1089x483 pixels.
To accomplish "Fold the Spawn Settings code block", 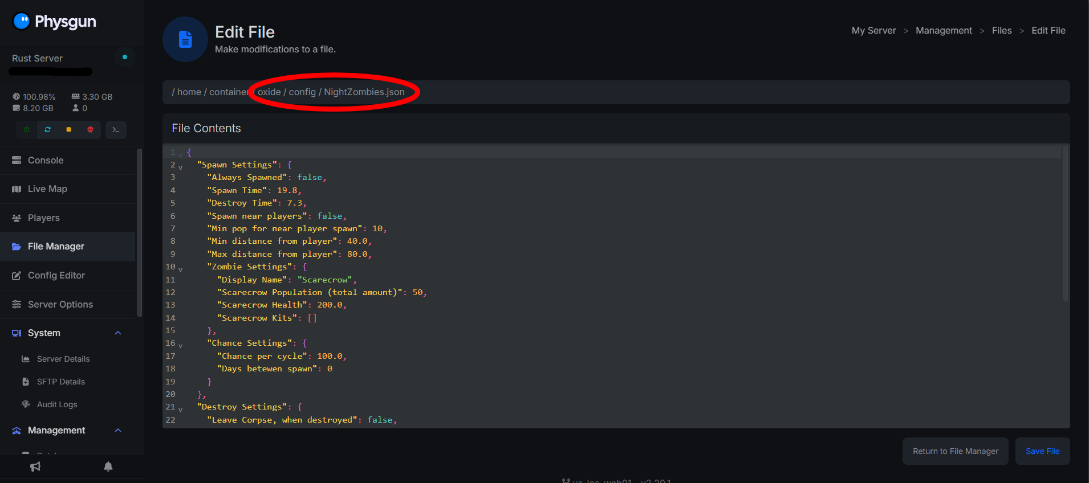I will tap(181, 167).
